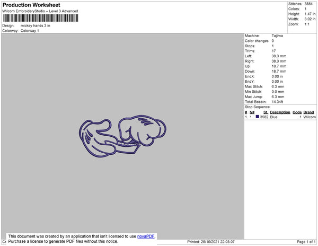This screenshot has height=246, width=318.
Task: Click the Total Bobbin value 14.34ft
Action: point(277,102)
